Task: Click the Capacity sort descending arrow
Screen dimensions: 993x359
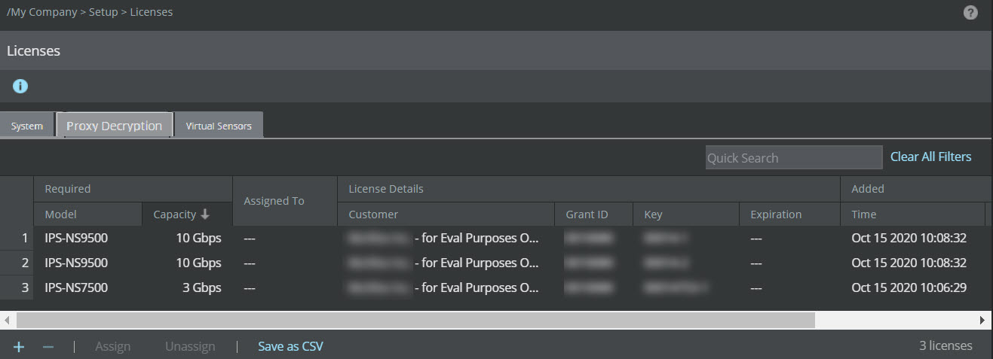Action: click(204, 214)
